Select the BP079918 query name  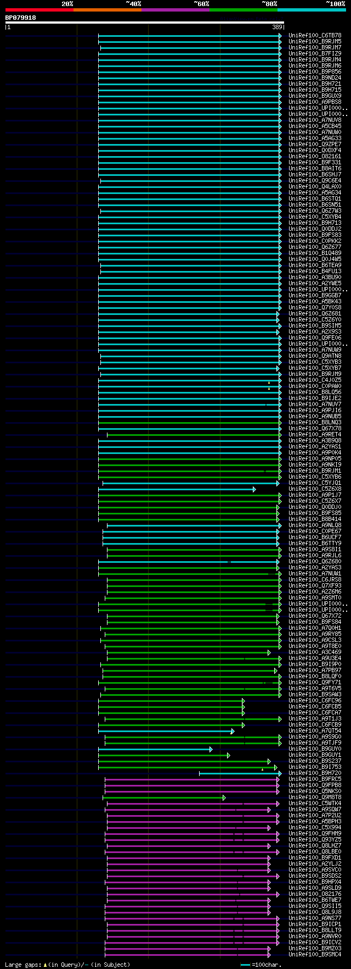21,18
